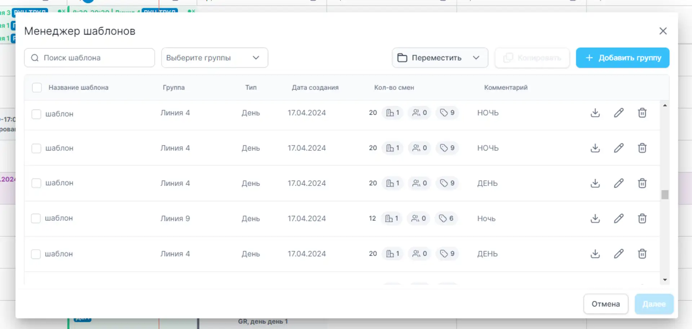Delete the template in the first ДЕНЬ row
This screenshot has height=329, width=692.
point(642,183)
